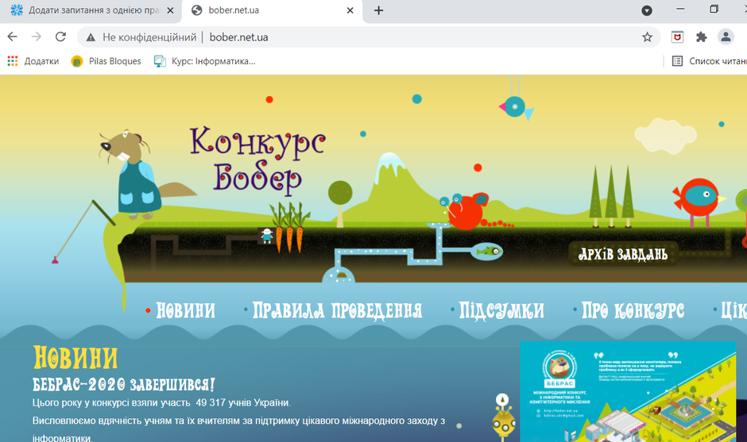Switch to the 'Додати запитання' tab
The height and width of the screenshot is (442, 747).
point(91,10)
